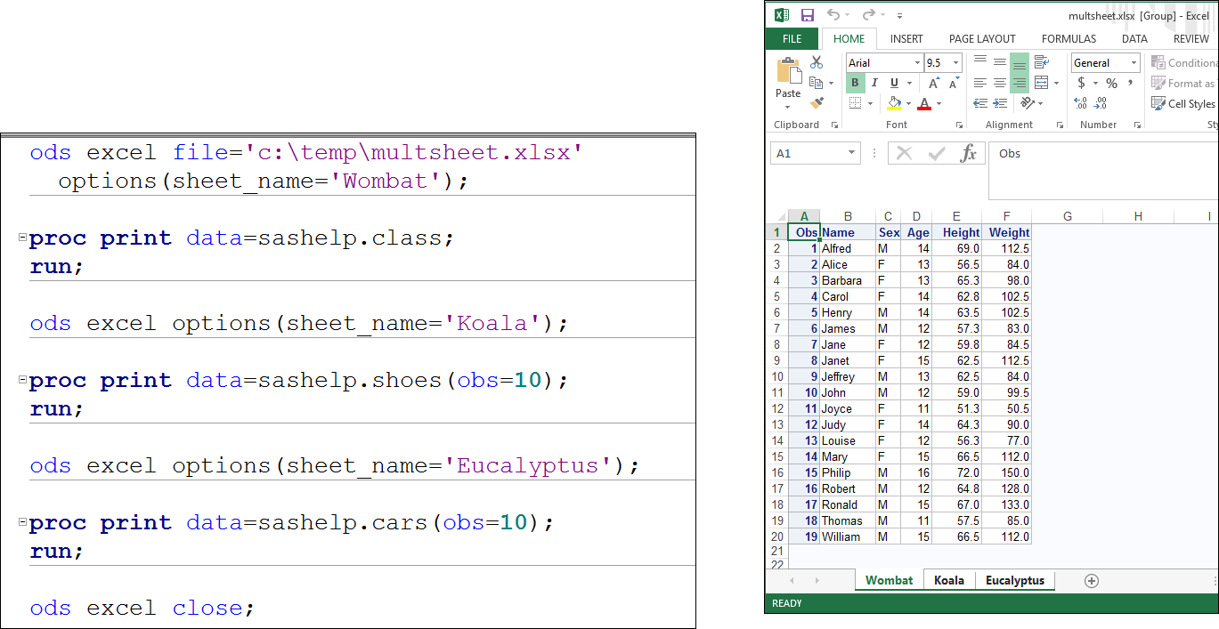Click the Insert Function fx icon
This screenshot has height=629, width=1219.
pyautogui.click(x=968, y=153)
